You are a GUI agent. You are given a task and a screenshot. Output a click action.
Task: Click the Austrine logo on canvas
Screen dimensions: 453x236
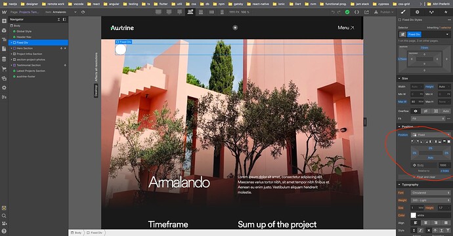tap(122, 28)
